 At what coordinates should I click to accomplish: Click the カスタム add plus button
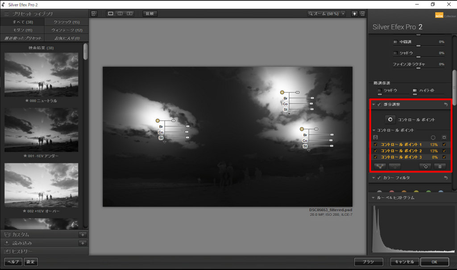click(83, 234)
